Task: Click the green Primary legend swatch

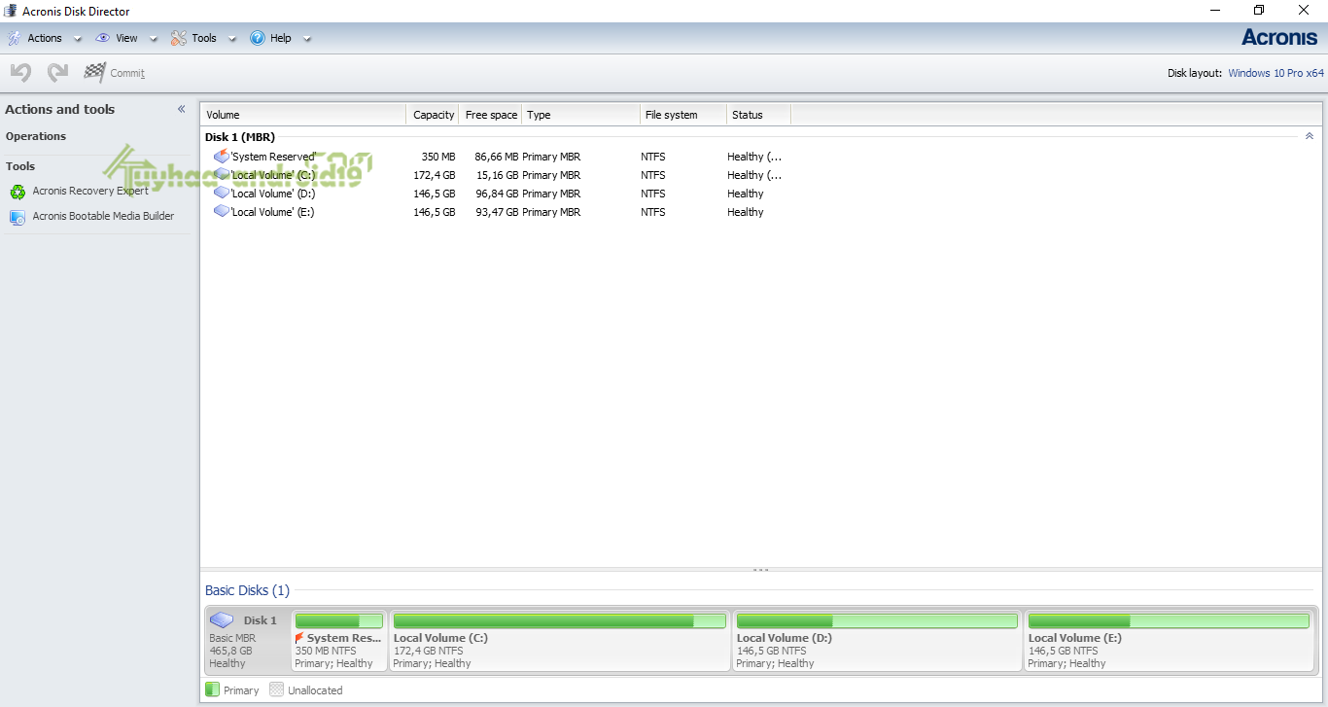Action: click(212, 689)
